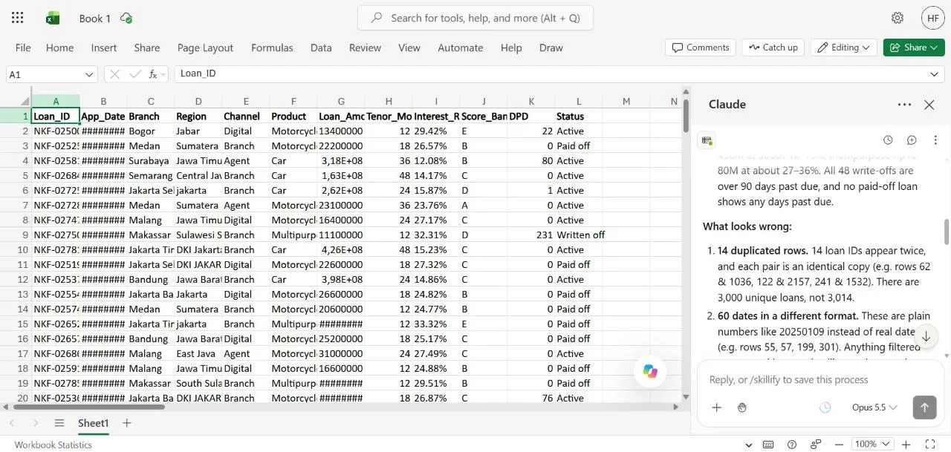Screen dimensions: 951x452
Task: Click the clock icon beside Opus 5.5
Action: point(825,407)
